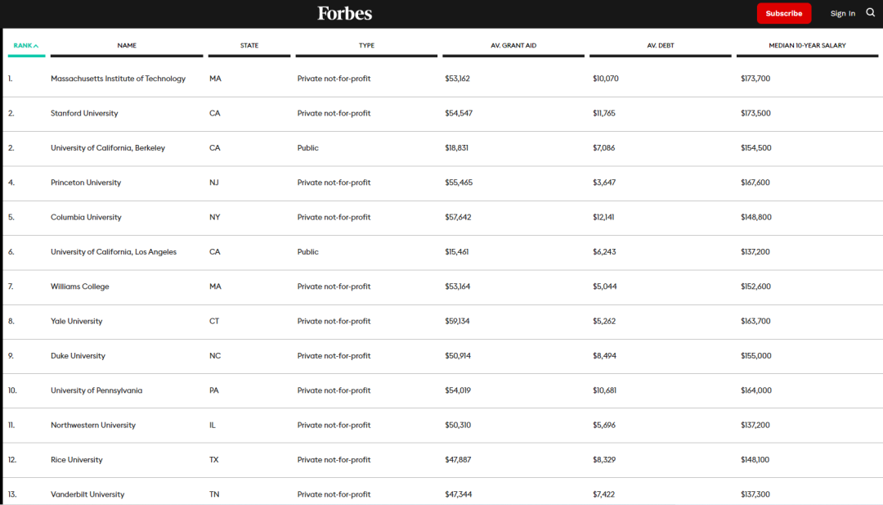Image resolution: width=883 pixels, height=505 pixels.
Task: Click Stanford salary value $173,500
Action: [755, 113]
